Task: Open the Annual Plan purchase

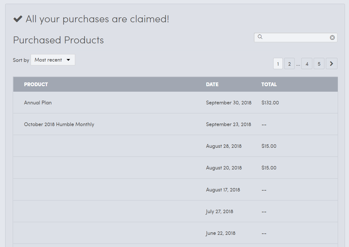Action: point(38,103)
